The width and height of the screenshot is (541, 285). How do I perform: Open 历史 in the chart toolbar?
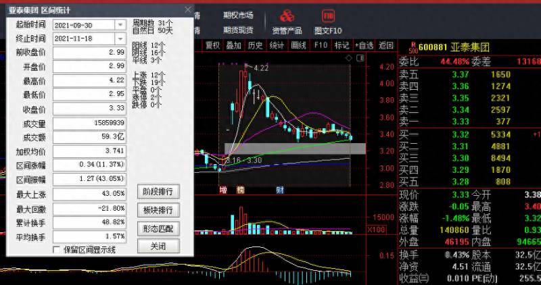pyautogui.click(x=255, y=45)
